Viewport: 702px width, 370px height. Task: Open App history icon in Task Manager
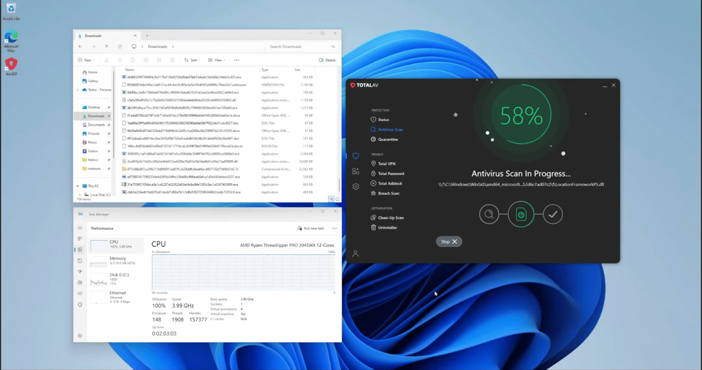point(80,261)
